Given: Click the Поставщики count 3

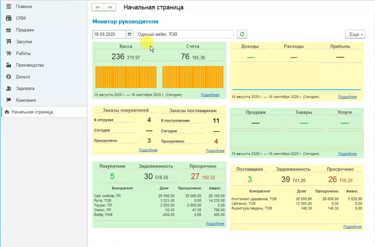Looking at the screenshot, I should [250, 179].
